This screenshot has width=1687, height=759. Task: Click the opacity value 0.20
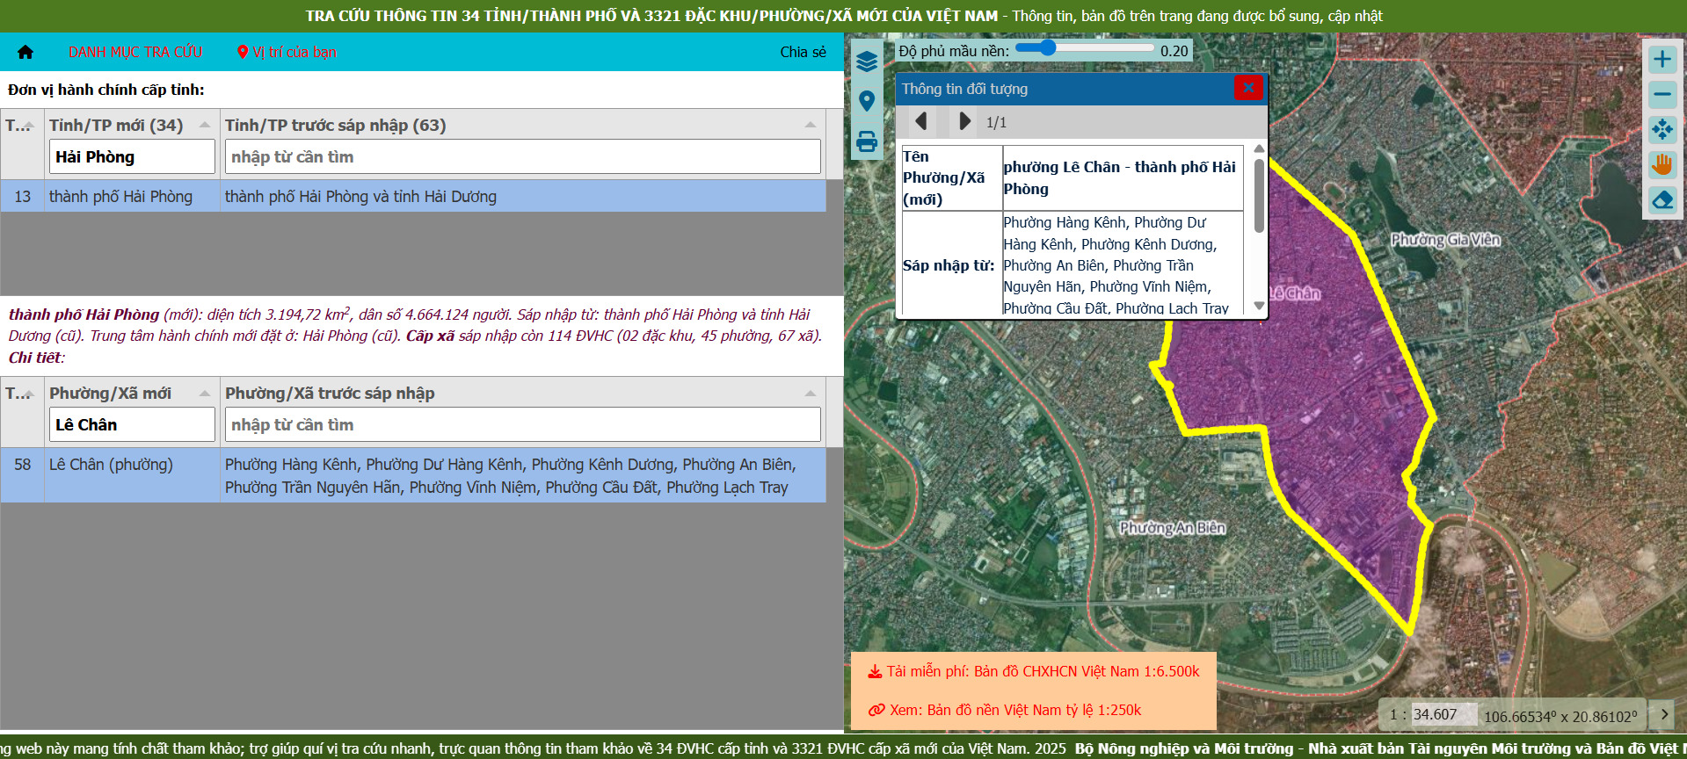1174,50
